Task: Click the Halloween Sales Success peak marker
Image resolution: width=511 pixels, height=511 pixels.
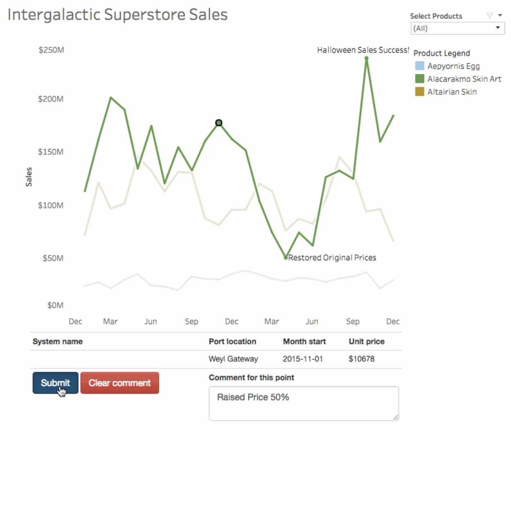Action: tap(366, 59)
